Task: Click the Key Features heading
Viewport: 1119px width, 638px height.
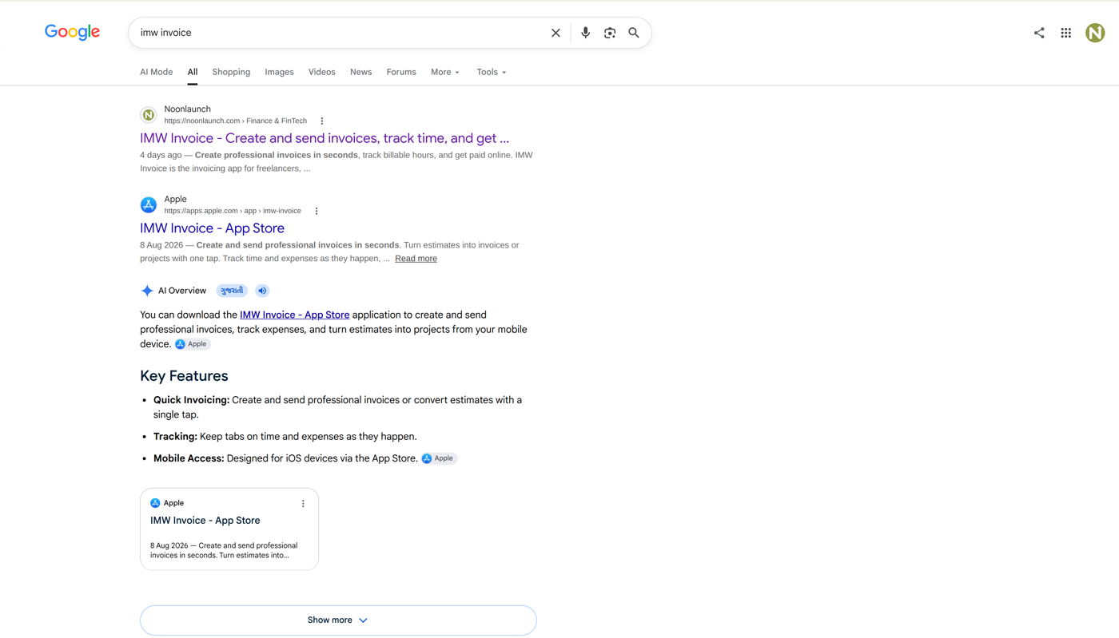Action: (x=184, y=376)
